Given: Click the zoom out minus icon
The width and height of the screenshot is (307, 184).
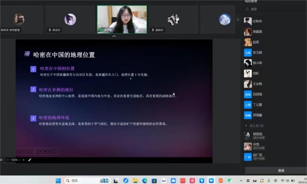Looking at the screenshot, I should pos(8,160).
